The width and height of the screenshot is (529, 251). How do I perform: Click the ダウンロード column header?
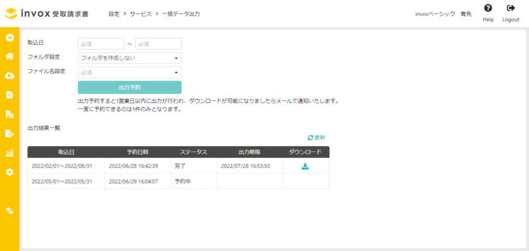tap(305, 152)
